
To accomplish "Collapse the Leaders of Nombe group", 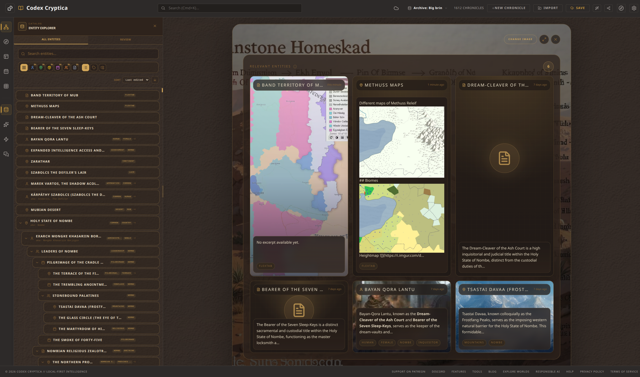I will 32,251.
